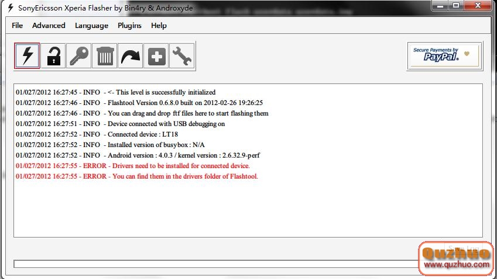Click the wrench tools icon
This screenshot has height=279, width=497.
(x=182, y=55)
